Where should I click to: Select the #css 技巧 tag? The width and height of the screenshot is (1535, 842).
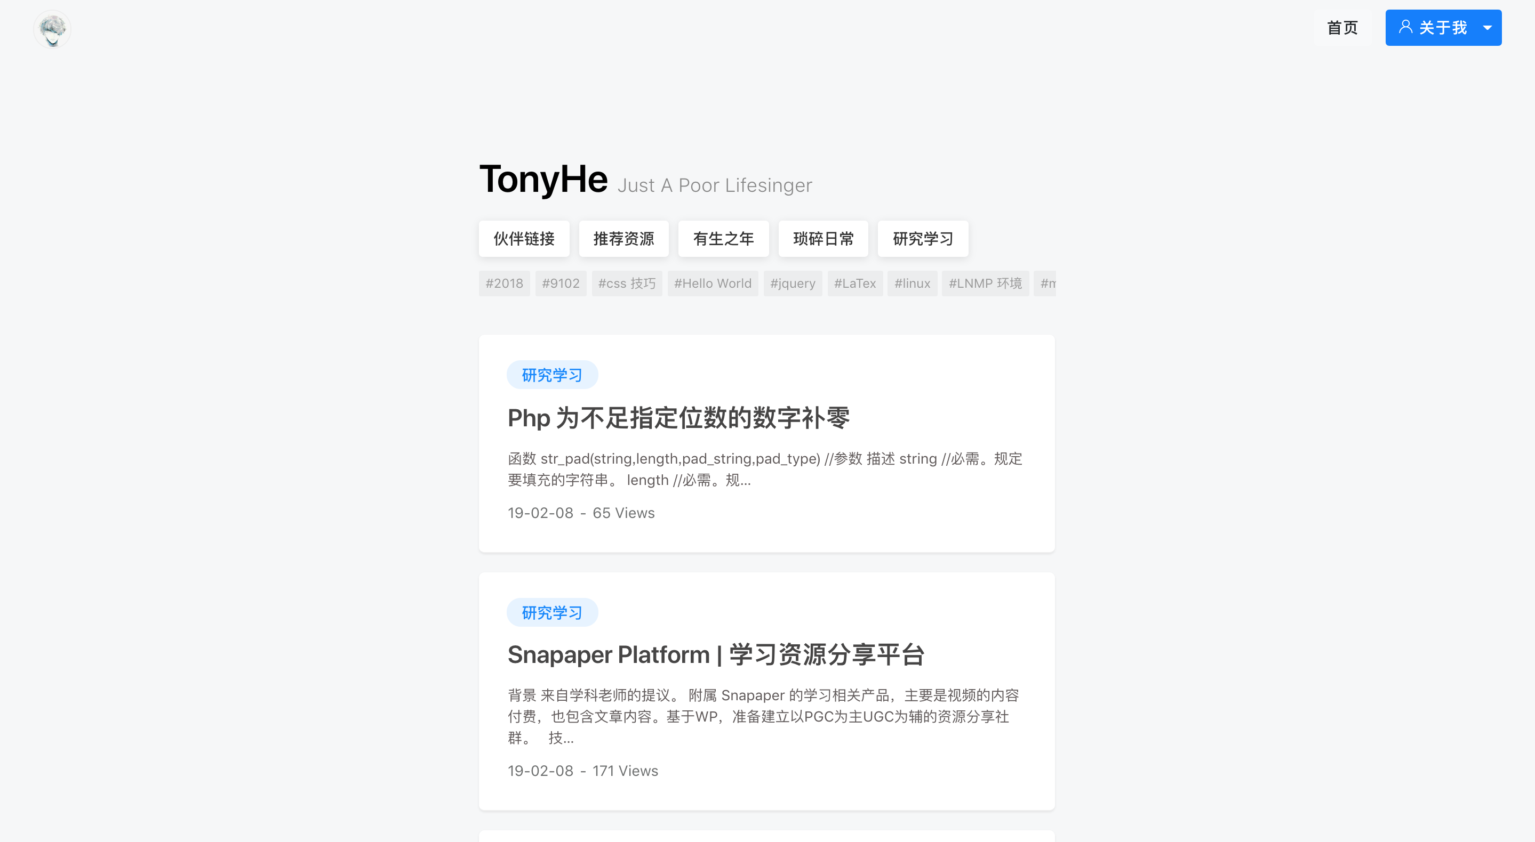626,284
